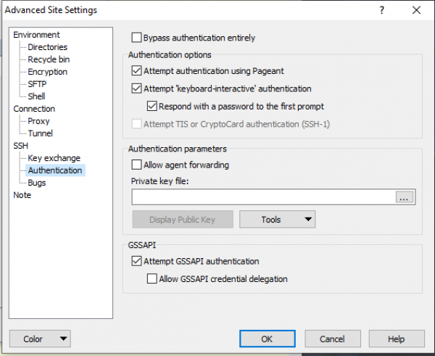Open the Color dropdown button
The image size is (435, 356).
[x=39, y=339]
